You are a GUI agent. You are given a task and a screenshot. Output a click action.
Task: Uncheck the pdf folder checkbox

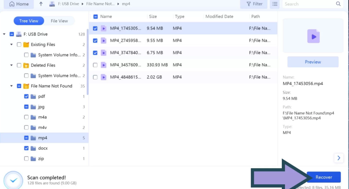point(26,96)
